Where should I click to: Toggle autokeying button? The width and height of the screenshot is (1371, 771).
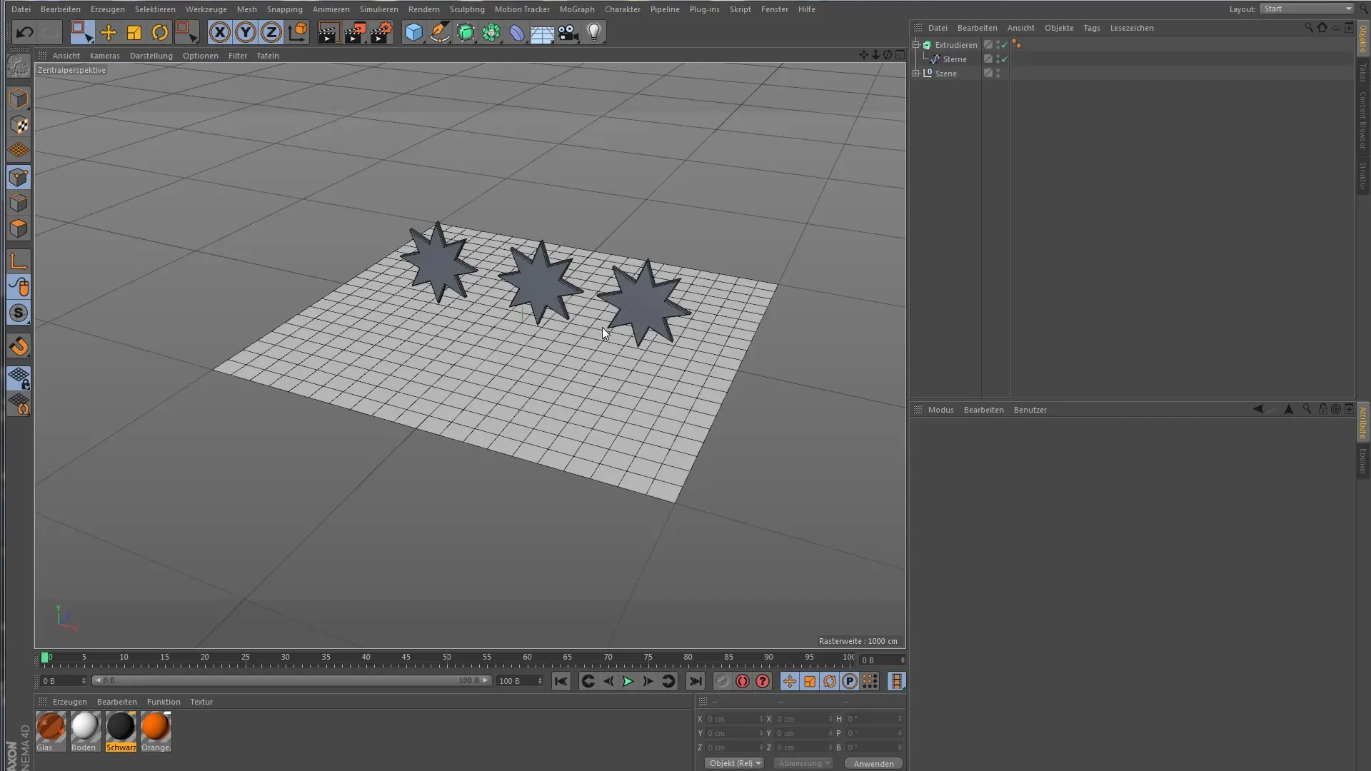[x=743, y=681]
